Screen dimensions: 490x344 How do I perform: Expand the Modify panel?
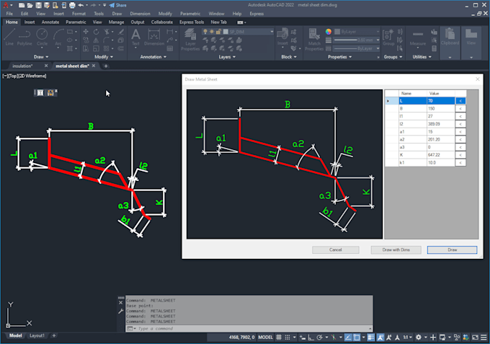coord(104,57)
